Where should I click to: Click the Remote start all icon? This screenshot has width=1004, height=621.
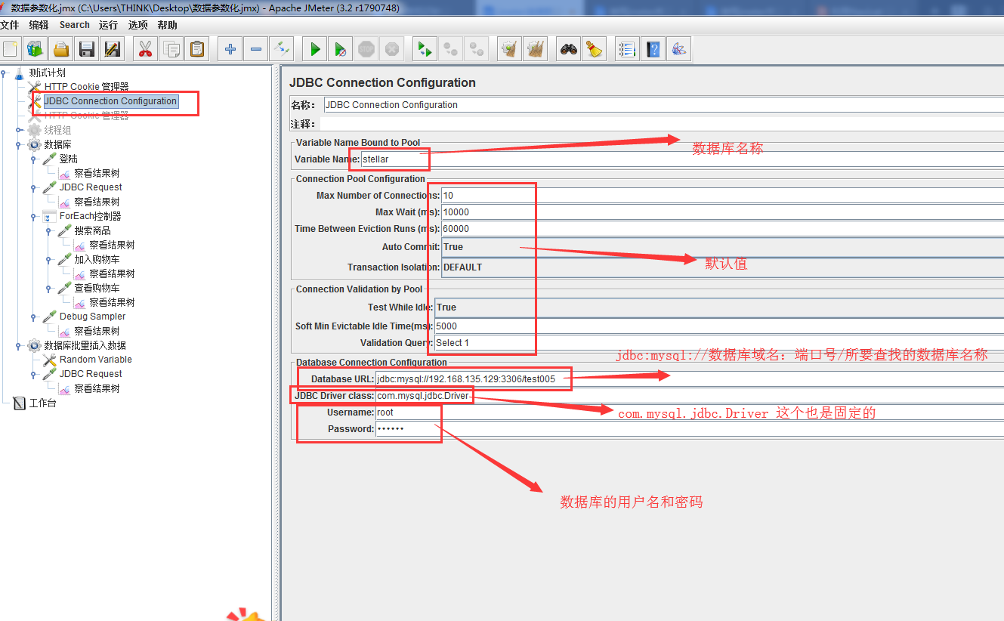(425, 50)
